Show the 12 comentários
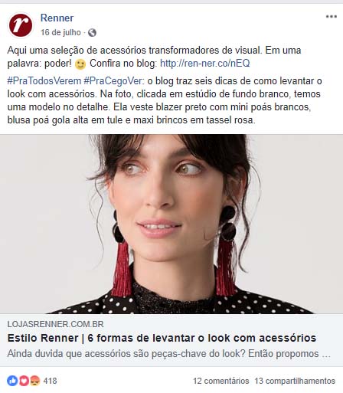The image size is (343, 393). point(221,381)
